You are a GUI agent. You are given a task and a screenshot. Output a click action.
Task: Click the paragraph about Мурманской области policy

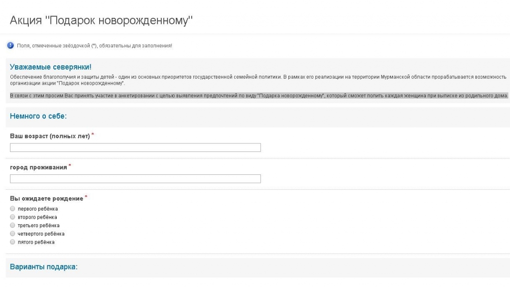tap(258, 80)
